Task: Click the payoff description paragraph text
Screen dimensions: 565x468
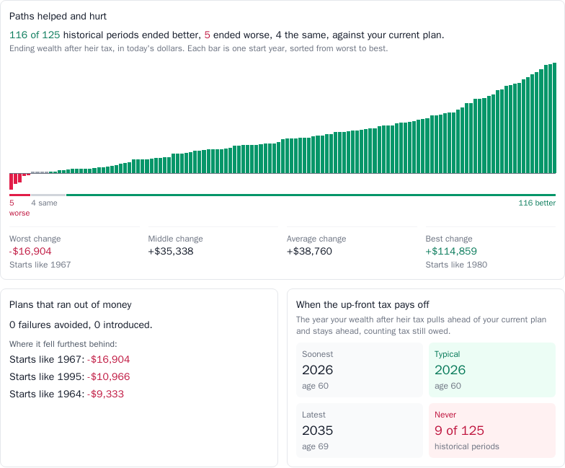Action: tap(421, 325)
